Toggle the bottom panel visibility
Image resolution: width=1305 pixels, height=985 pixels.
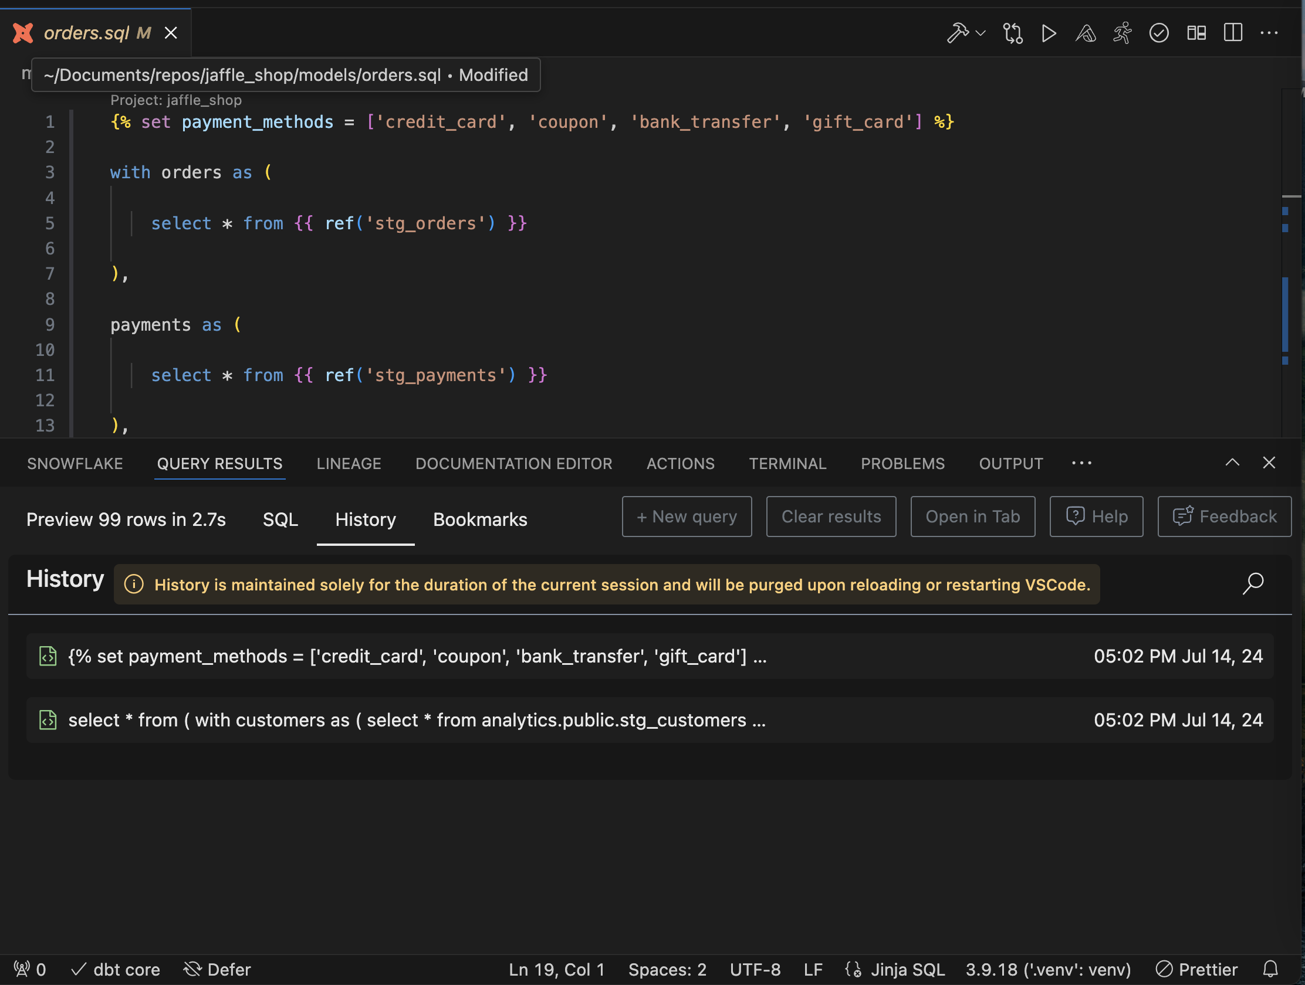click(x=1196, y=32)
